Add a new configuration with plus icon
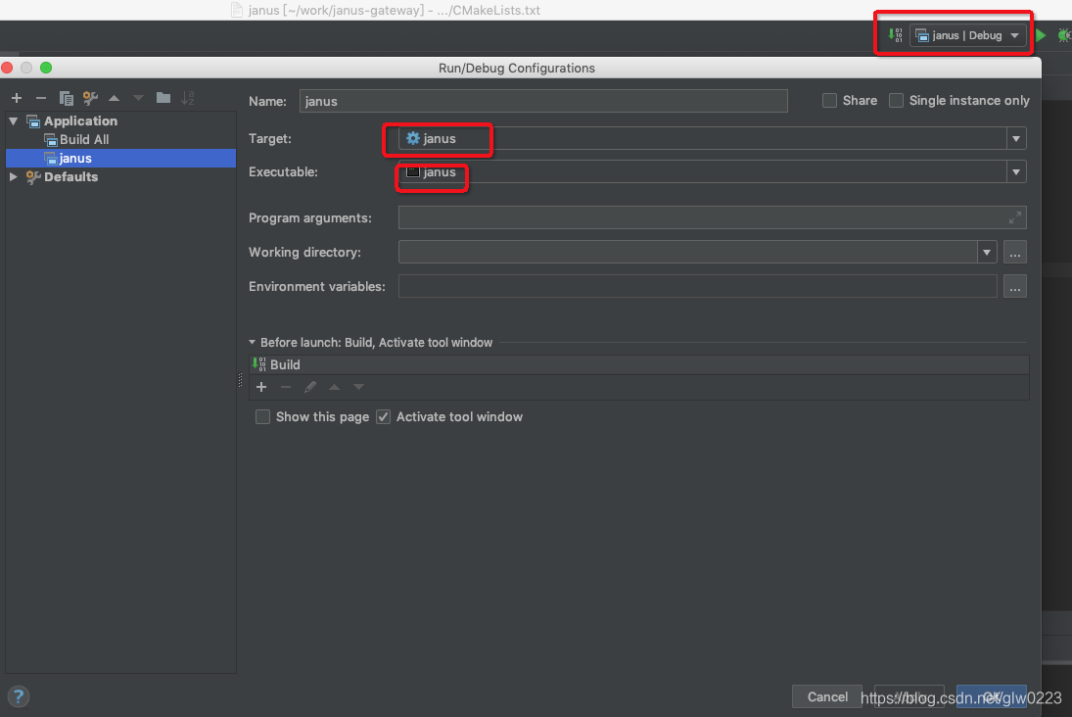Viewport: 1072px width, 717px height. 17,98
